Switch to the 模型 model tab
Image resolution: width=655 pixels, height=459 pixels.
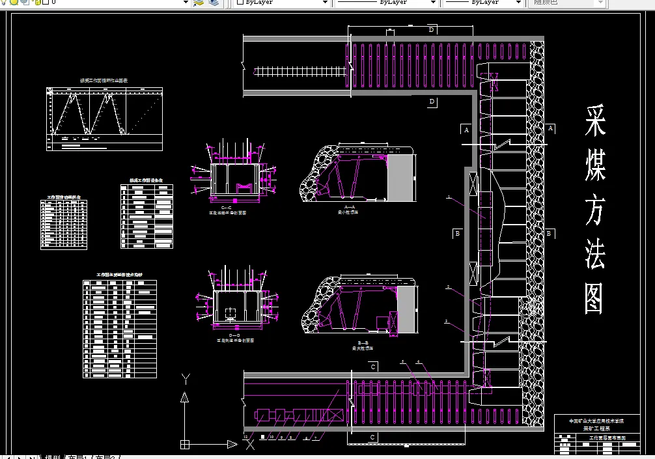pyautogui.click(x=53, y=457)
